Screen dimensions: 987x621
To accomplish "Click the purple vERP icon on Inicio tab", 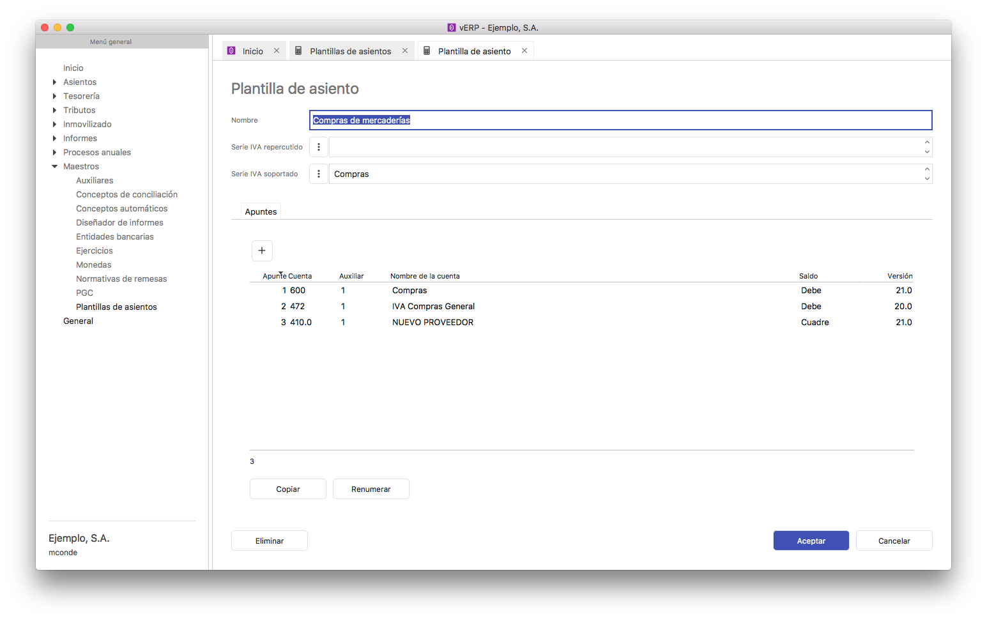I will coord(231,51).
